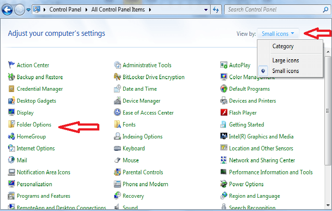Viewport: 332px width, 211px height.
Task: Click the Default Programs icon
Action: (224, 88)
